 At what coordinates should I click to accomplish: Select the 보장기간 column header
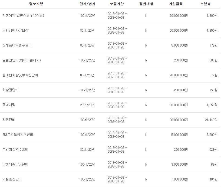coord(117,4)
